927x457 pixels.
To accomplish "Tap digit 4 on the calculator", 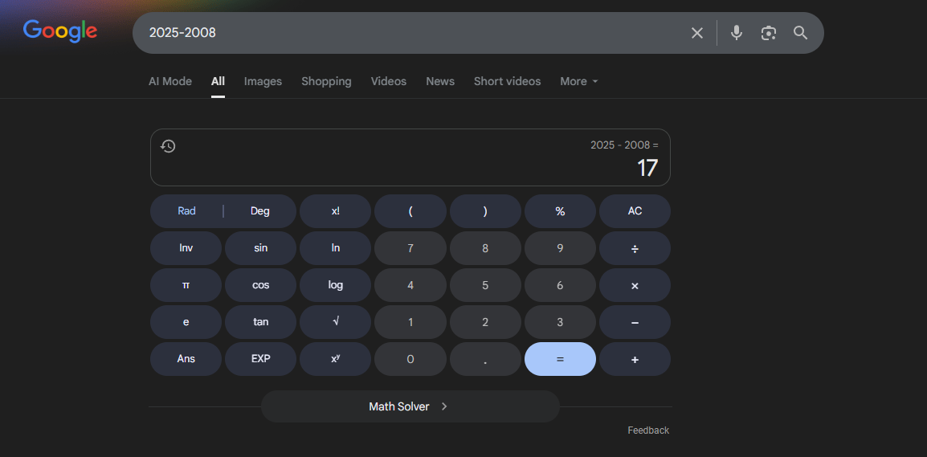I will (410, 285).
